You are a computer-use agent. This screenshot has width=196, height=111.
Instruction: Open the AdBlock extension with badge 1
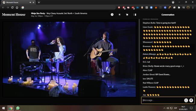pyautogui.click(x=133, y=8)
